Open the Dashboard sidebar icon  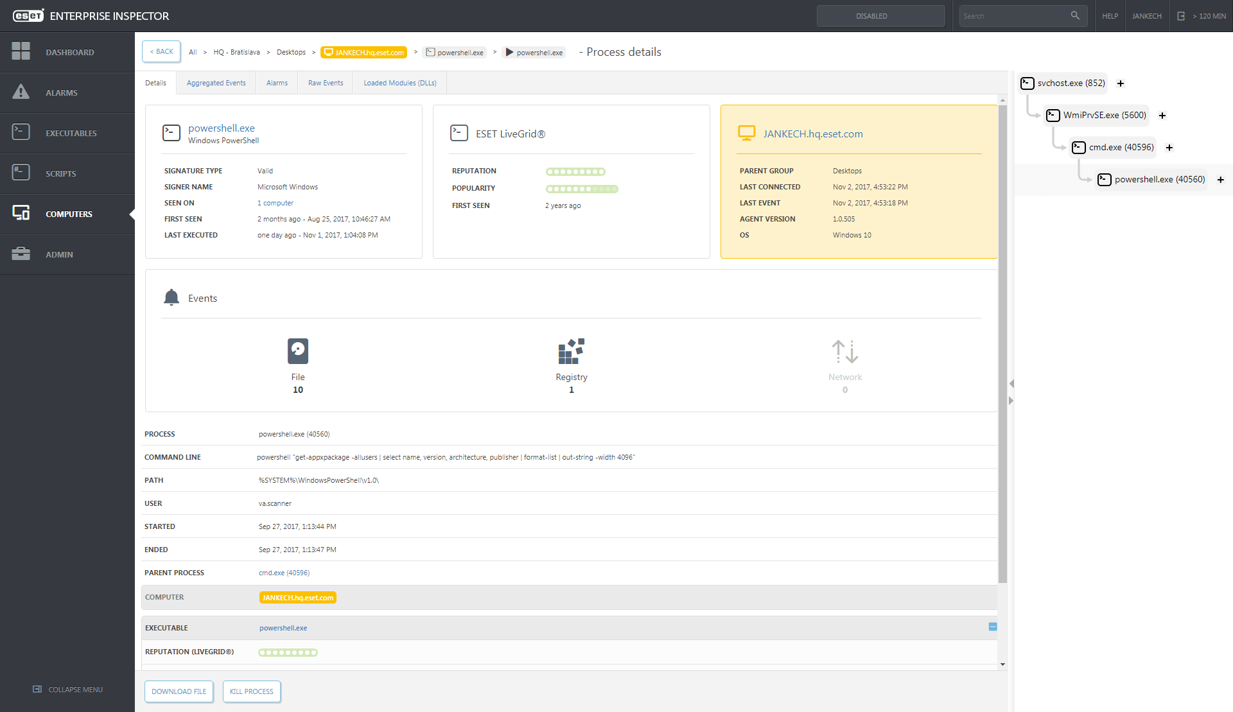tap(21, 51)
